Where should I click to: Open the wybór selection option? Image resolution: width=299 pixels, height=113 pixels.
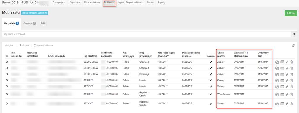pos(9,46)
